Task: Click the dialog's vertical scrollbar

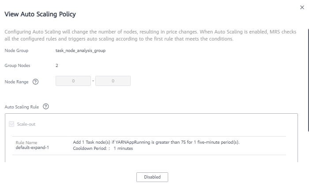Action: click(308, 80)
